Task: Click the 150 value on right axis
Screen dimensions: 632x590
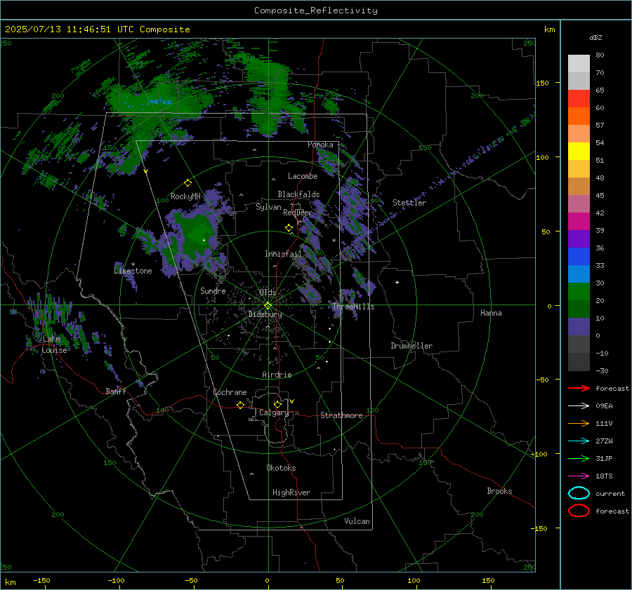Action: point(543,83)
